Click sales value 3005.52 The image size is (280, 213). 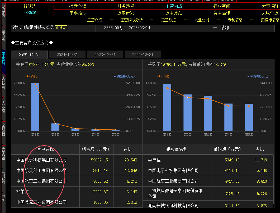[x=101, y=181]
